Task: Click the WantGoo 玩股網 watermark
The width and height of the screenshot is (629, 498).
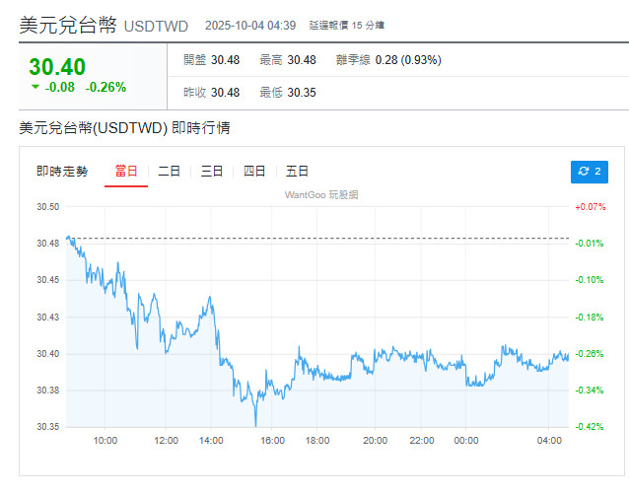Action: (321, 195)
